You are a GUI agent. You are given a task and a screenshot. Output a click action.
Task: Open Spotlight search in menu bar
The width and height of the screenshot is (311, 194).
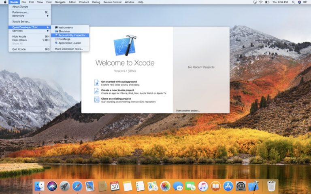pyautogui.click(x=293, y=2)
